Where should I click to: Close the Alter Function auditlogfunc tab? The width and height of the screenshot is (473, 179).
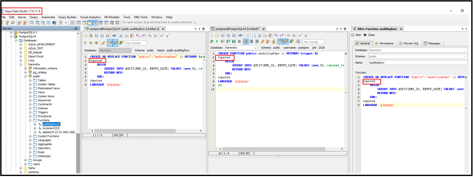click(401, 29)
